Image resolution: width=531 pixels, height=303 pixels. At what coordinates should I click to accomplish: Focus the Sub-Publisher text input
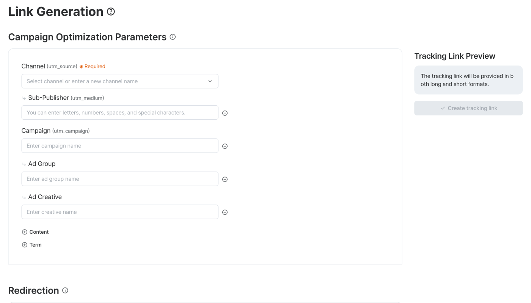pos(120,112)
